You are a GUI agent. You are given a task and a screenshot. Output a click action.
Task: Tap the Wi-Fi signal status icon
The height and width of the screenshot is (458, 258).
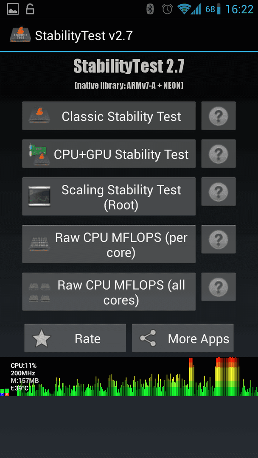tap(184, 9)
